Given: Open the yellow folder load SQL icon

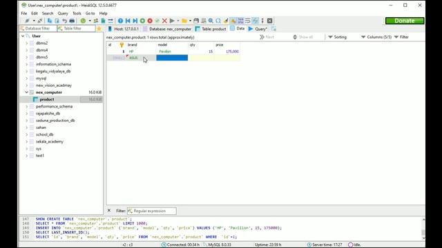Looking at the screenshot, I should pyautogui.click(x=184, y=21).
